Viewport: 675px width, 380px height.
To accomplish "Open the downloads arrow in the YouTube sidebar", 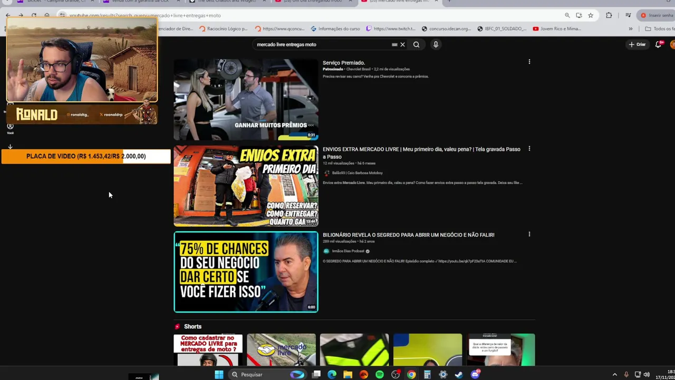I will pyautogui.click(x=10, y=147).
